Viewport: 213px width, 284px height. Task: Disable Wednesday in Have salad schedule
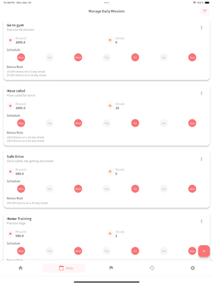point(78,123)
